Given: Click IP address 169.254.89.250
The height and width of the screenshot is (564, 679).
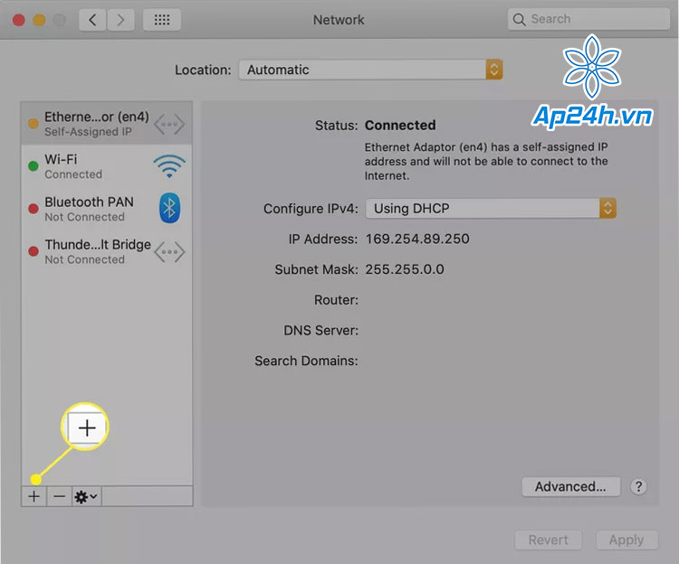Looking at the screenshot, I should pos(417,239).
